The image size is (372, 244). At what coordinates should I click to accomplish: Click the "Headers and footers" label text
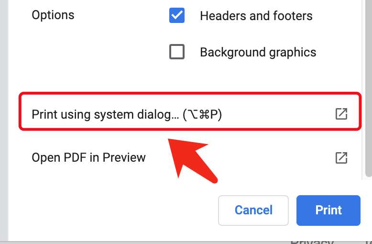[256, 16]
